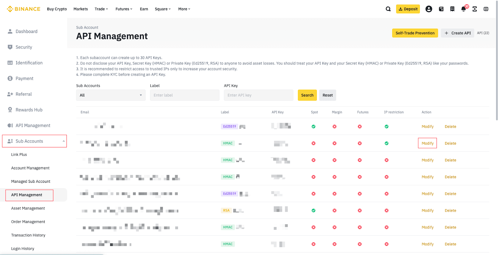Open the orders receipt icon
Image resolution: width=498 pixels, height=255 pixels.
[452, 9]
